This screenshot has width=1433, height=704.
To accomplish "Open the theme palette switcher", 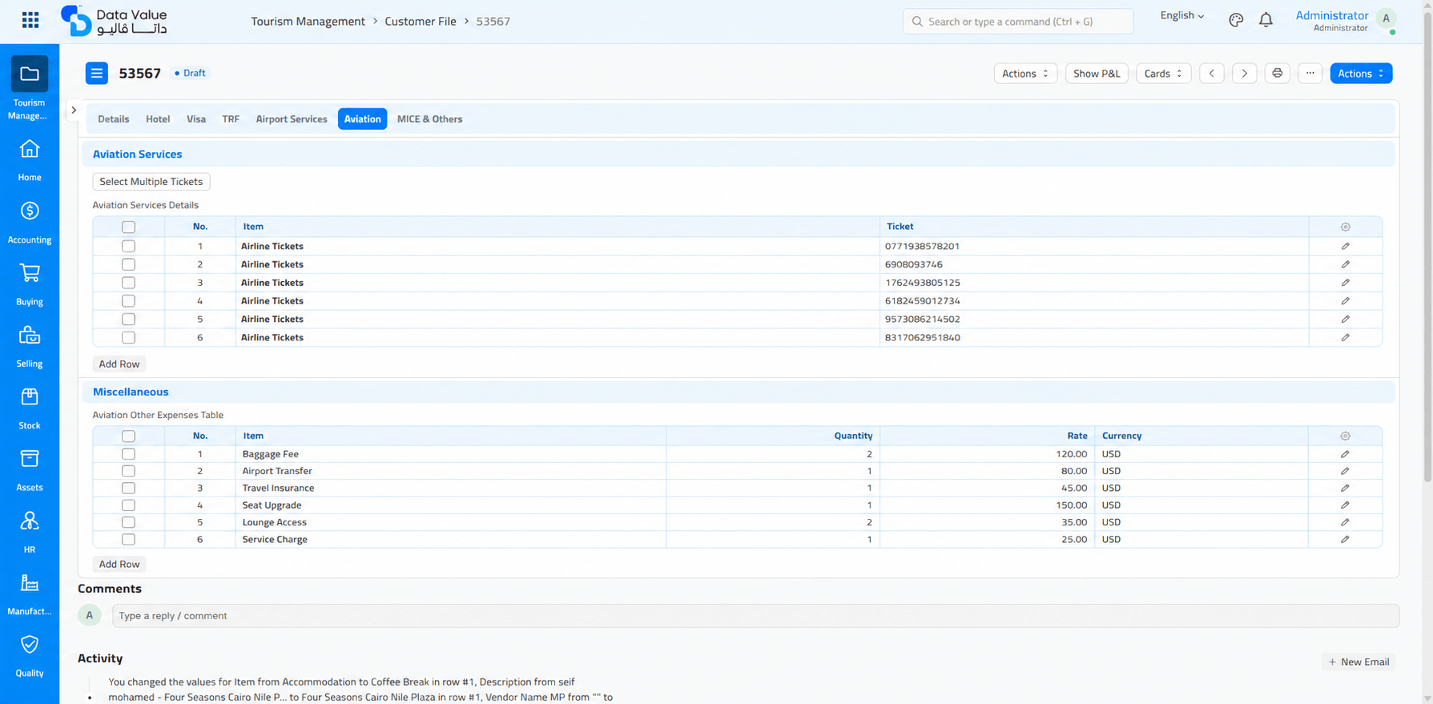I will point(1236,21).
